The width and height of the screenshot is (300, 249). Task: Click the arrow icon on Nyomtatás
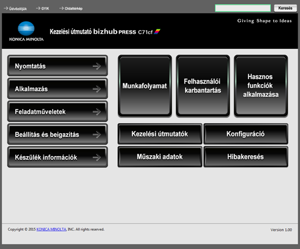point(97,66)
